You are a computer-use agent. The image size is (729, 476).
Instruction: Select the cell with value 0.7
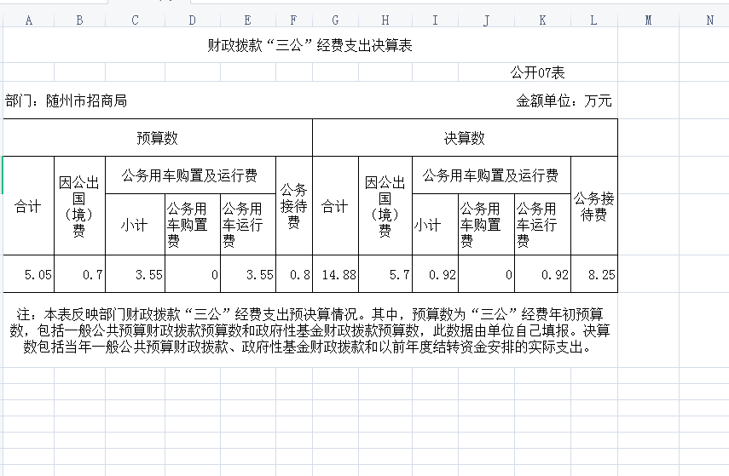80,275
